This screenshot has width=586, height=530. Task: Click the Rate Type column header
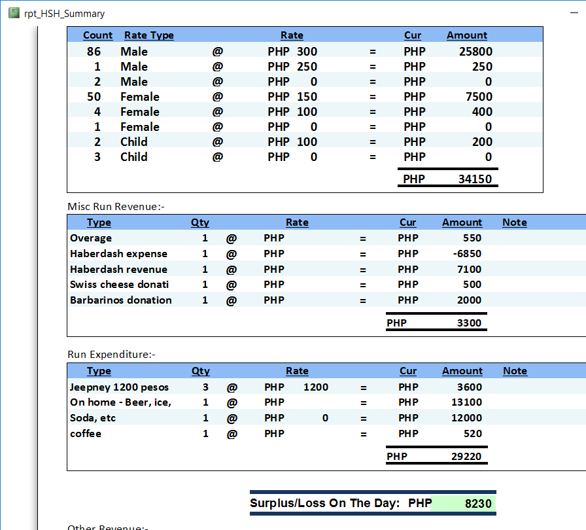149,35
